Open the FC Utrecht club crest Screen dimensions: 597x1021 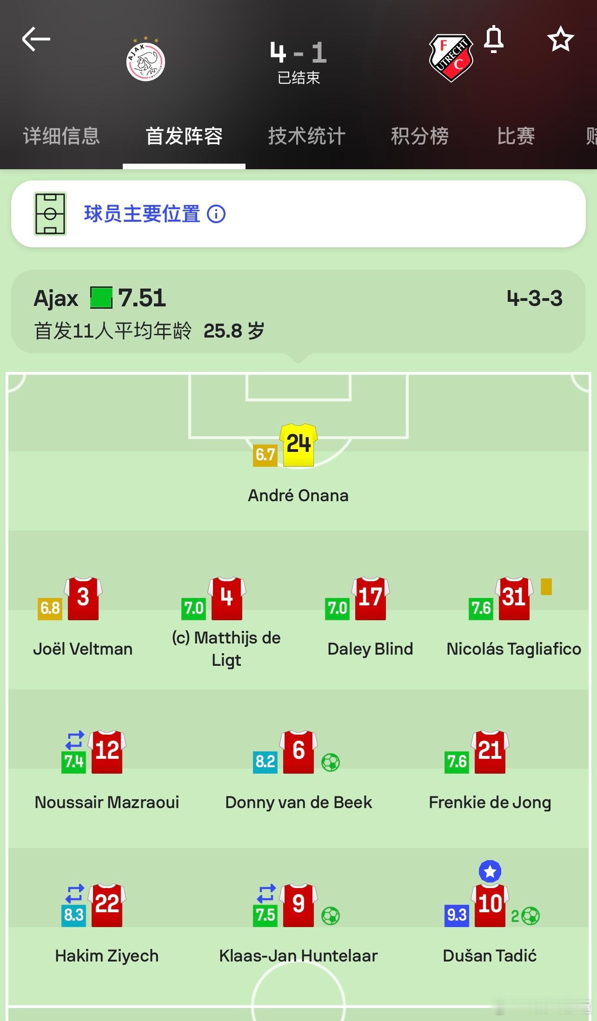451,58
